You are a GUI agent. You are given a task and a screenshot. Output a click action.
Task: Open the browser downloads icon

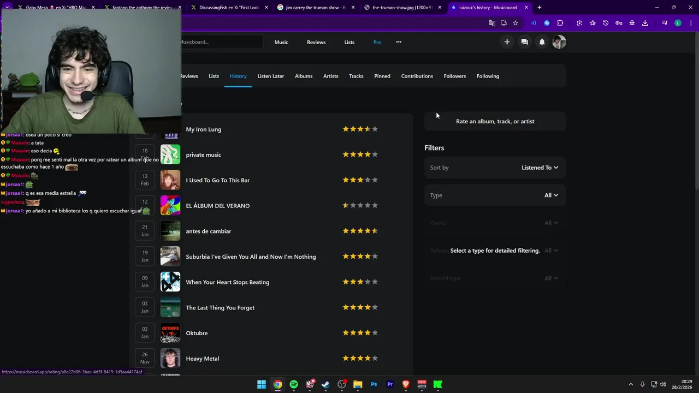point(645,23)
